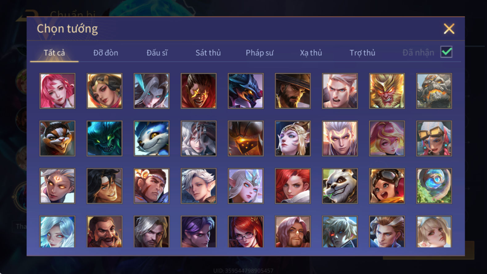
Task: Select the swirling blue orb hero
Action: pyautogui.click(x=434, y=186)
